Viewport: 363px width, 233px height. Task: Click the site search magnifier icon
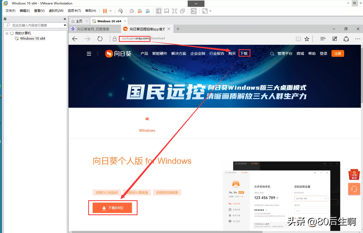pyautogui.click(x=272, y=54)
